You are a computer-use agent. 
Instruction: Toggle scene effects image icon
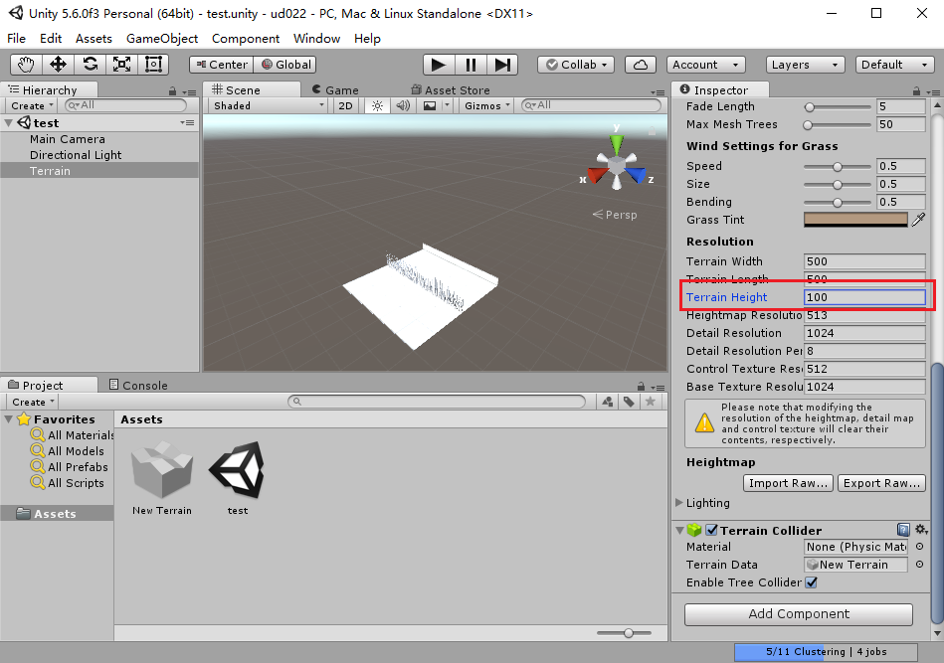430,106
